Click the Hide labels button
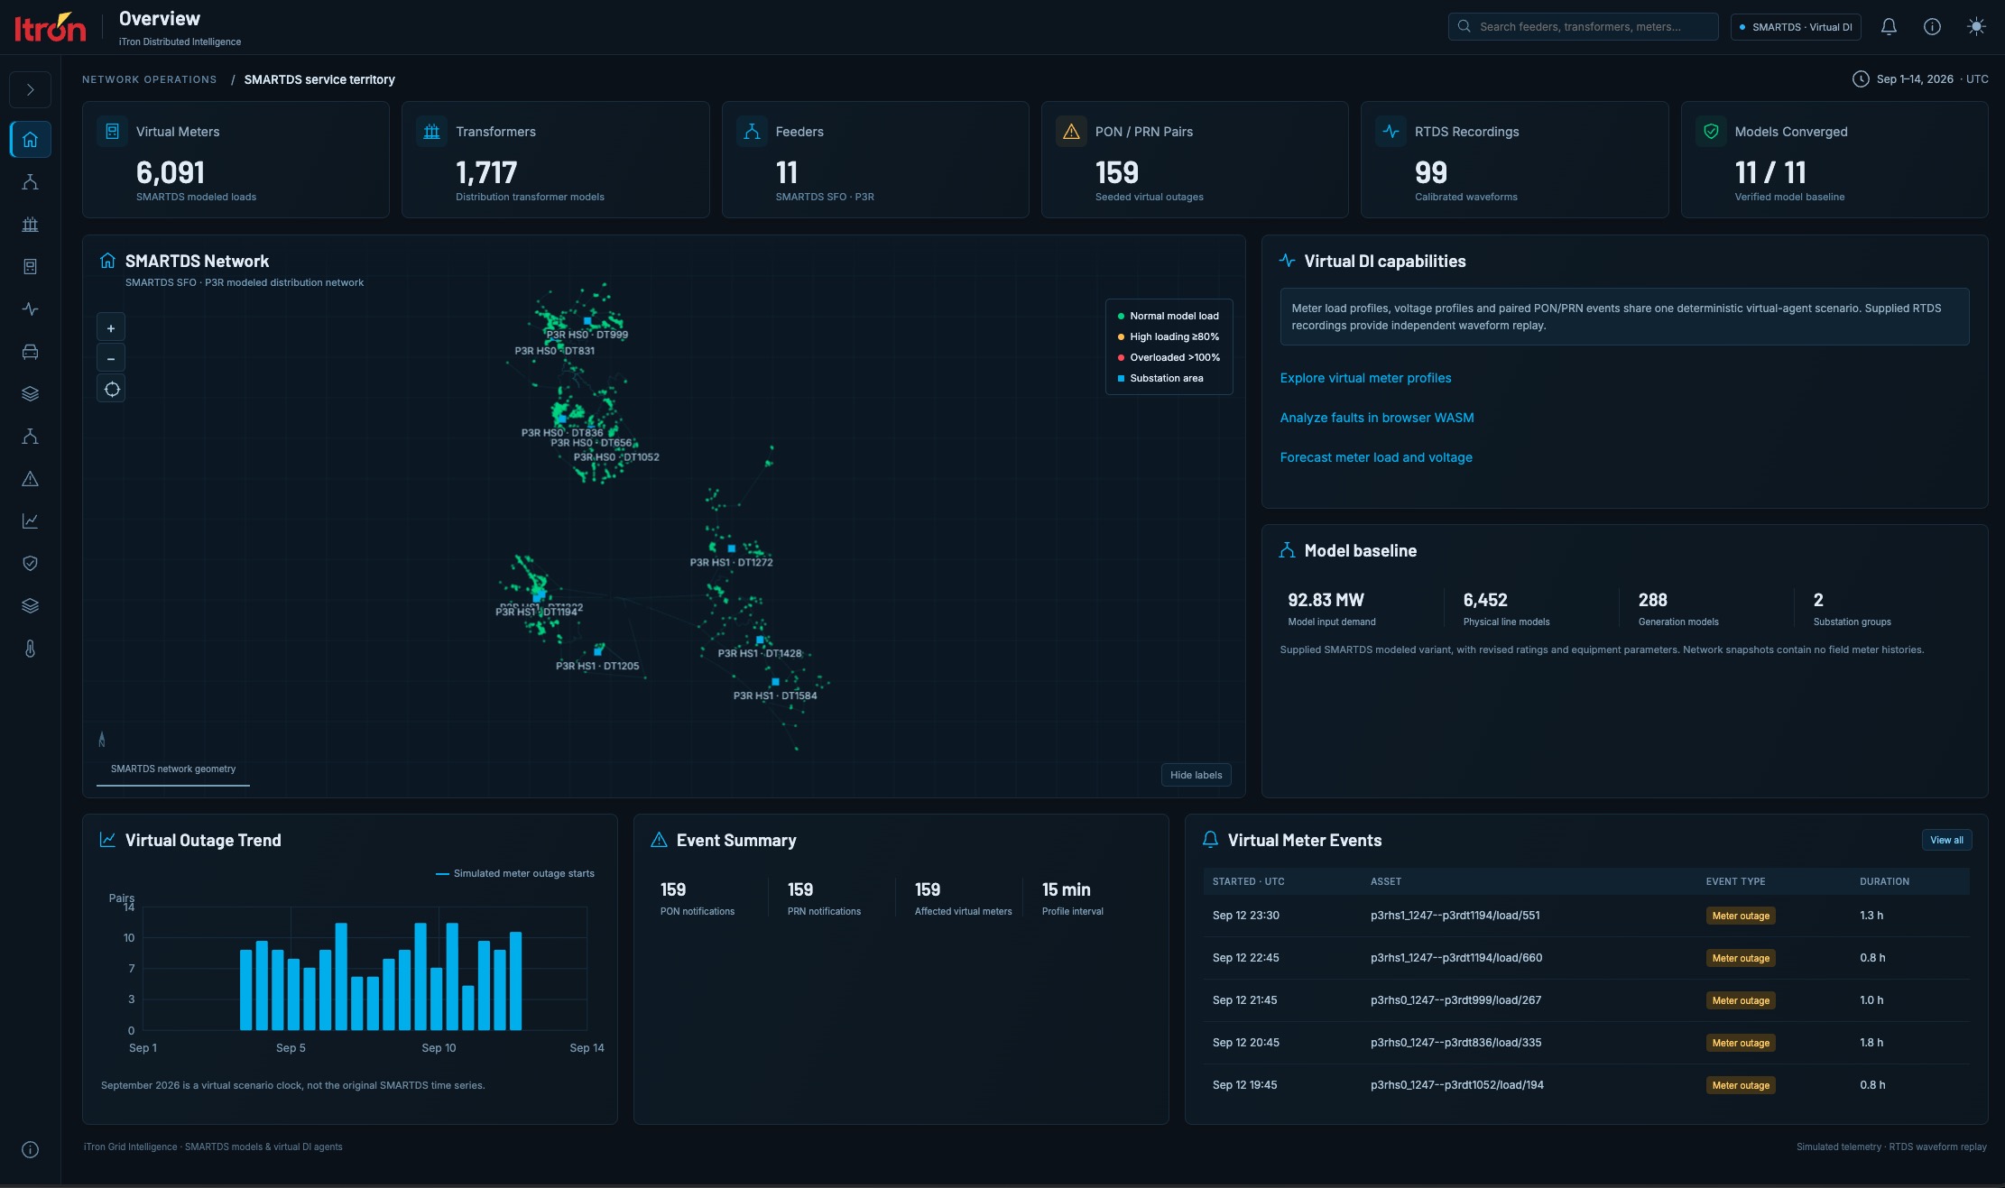Viewport: 2005px width, 1188px height. pyautogui.click(x=1196, y=775)
